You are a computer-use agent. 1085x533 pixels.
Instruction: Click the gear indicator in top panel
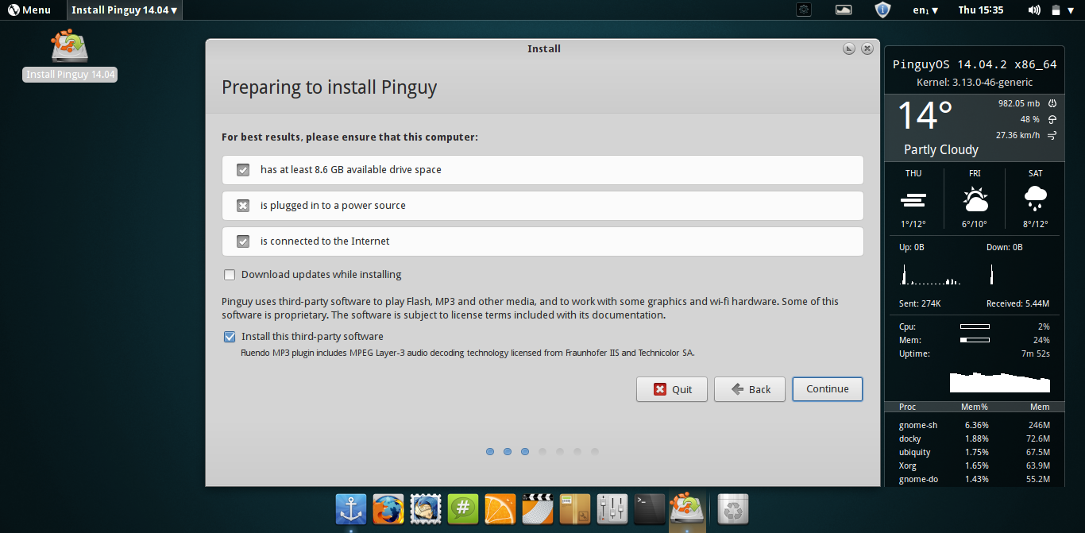[x=805, y=10]
